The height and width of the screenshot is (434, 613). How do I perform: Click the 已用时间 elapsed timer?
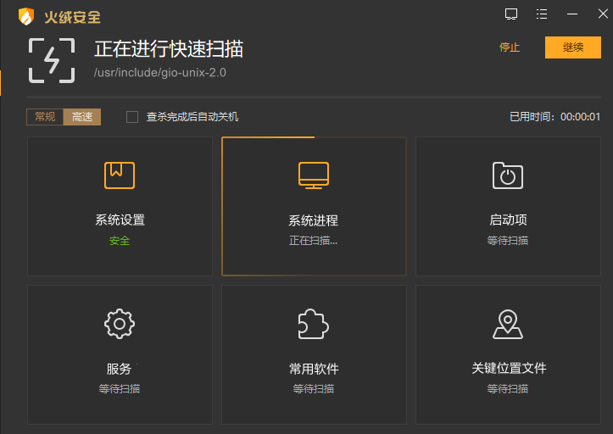tap(554, 117)
